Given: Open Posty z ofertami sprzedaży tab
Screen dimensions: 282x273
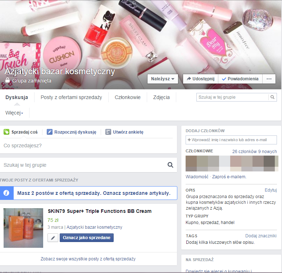Looking at the screenshot, I should click(x=71, y=97).
